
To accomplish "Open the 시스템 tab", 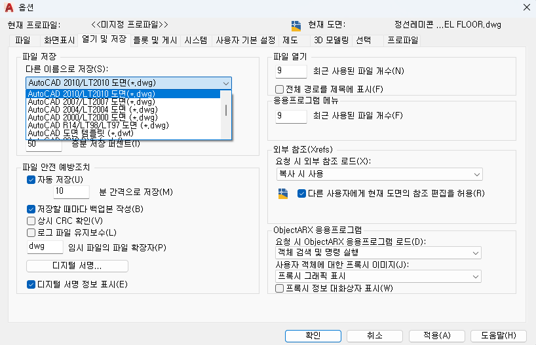I will coord(196,41).
